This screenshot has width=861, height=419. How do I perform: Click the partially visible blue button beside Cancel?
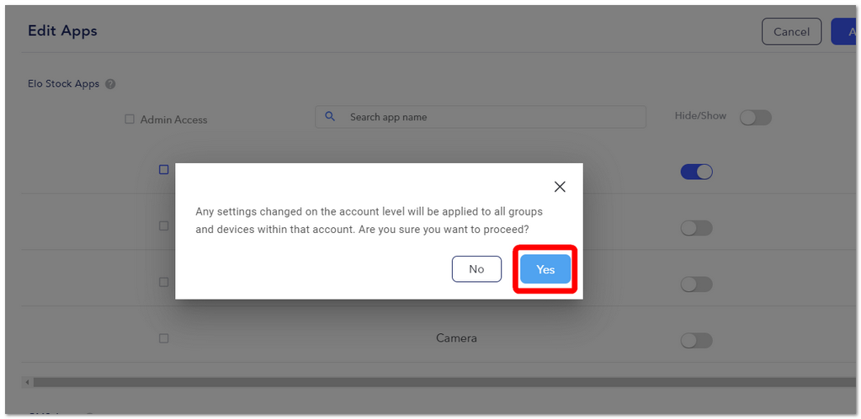pos(844,32)
